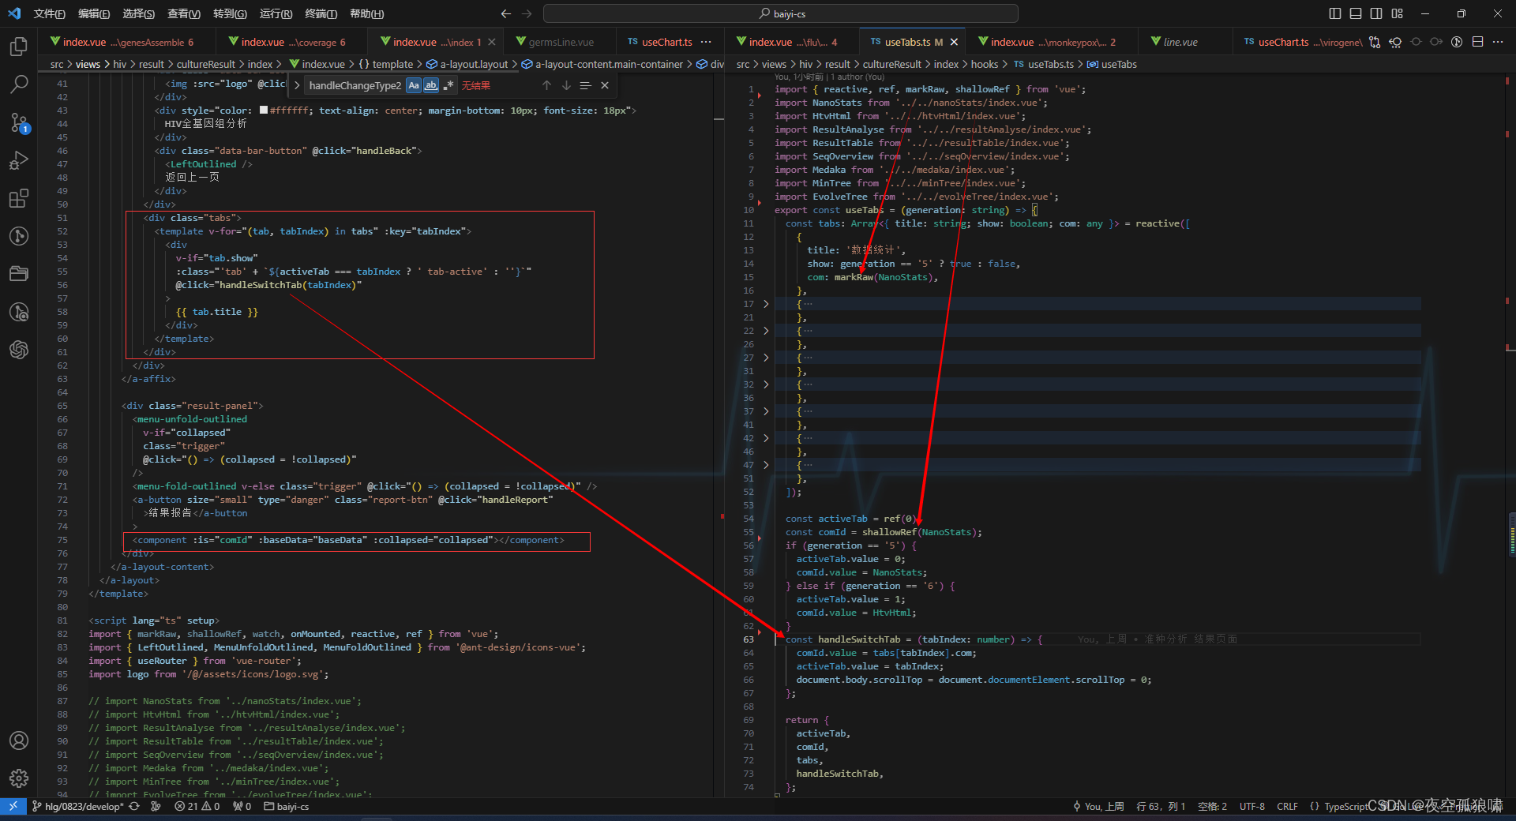The width and height of the screenshot is (1516, 821).
Task: Toggle primary side bar visibility
Action: 1335,13
